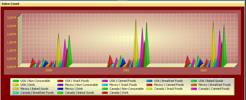
Task: Select the 'Canada | Breakfast Foods' legend label
Action: pyautogui.click(x=37, y=93)
